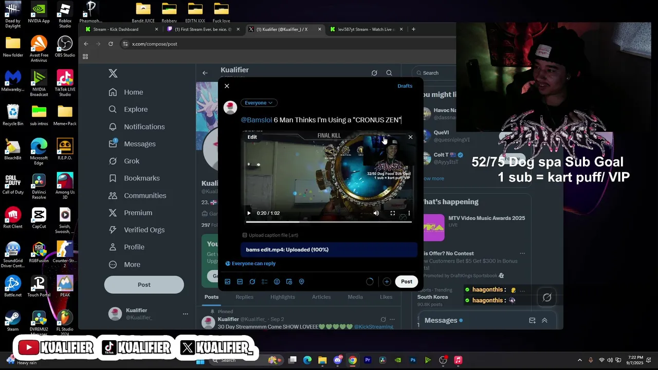
Task: Open a new browser tab
Action: click(413, 29)
